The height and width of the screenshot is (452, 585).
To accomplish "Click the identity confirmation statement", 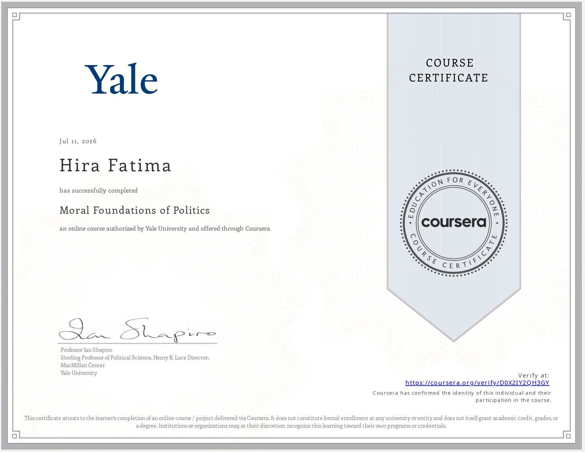I will click(462, 397).
